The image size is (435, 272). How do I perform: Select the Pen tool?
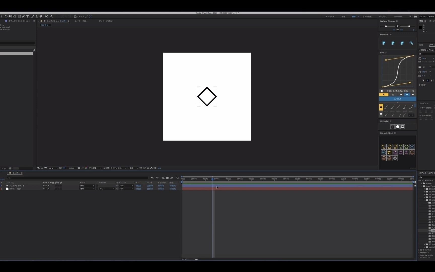pyautogui.click(x=23, y=16)
